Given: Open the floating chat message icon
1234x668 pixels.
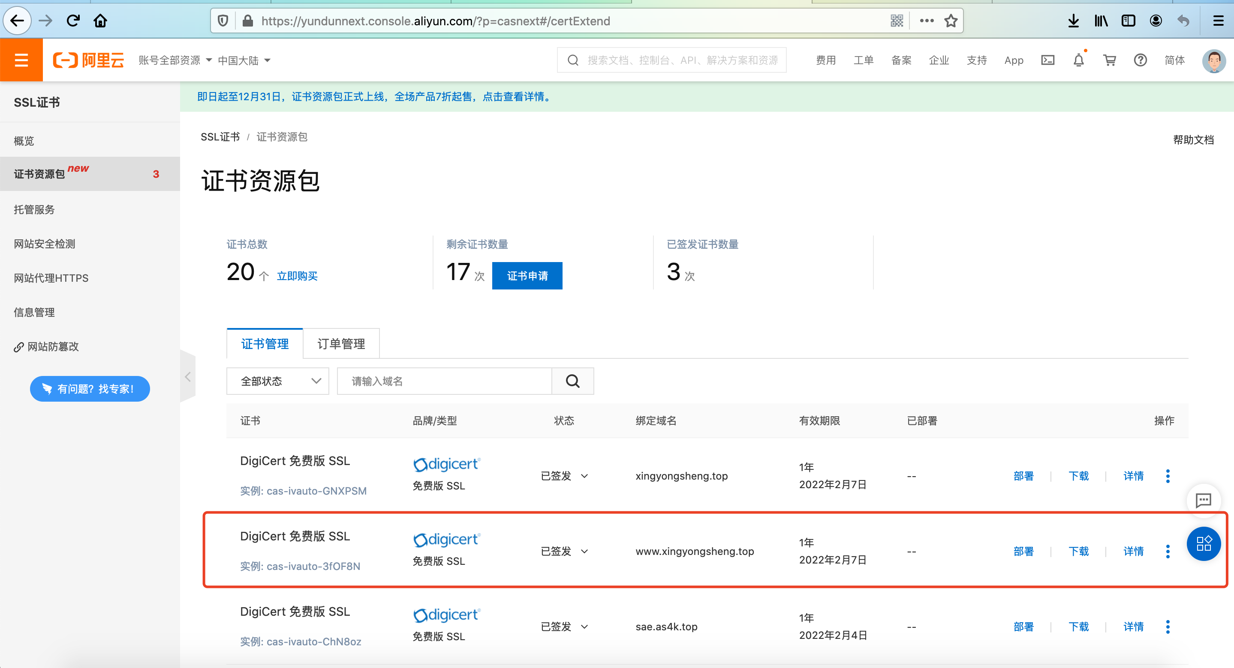Looking at the screenshot, I should coord(1203,500).
